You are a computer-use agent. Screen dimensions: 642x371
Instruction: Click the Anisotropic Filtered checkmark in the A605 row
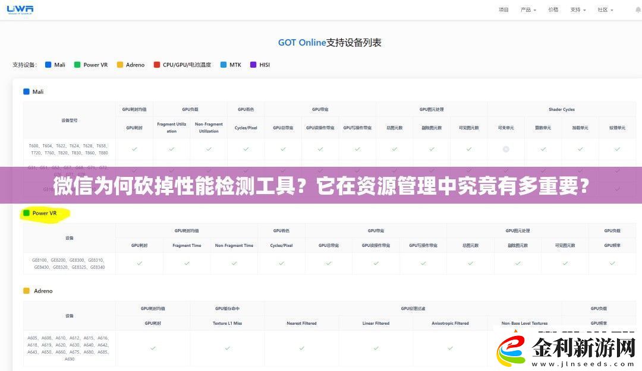(x=450, y=348)
